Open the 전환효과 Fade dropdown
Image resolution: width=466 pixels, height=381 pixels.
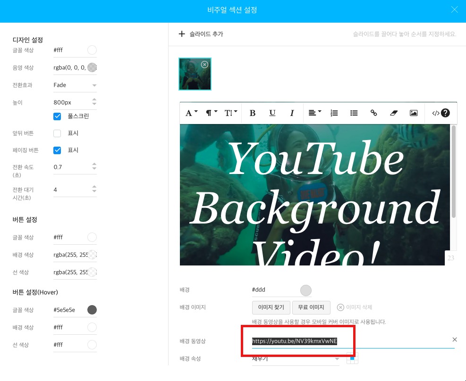75,85
